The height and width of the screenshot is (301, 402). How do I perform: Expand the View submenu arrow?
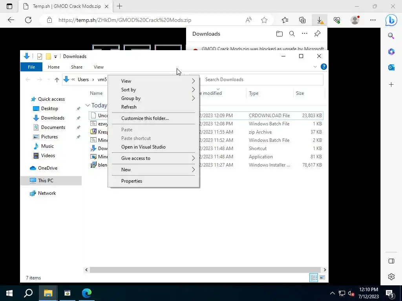(x=193, y=81)
